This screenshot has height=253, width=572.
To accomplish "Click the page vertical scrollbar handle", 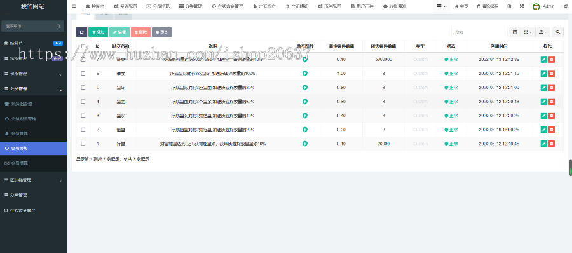I will click(571, 168).
